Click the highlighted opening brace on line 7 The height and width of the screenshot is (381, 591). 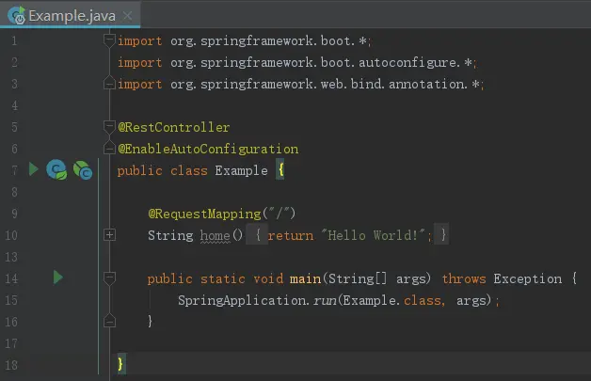tap(280, 170)
